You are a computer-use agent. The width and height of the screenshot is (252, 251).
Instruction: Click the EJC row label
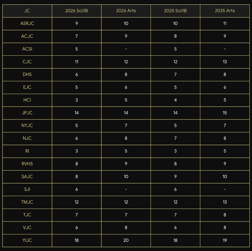[27, 87]
